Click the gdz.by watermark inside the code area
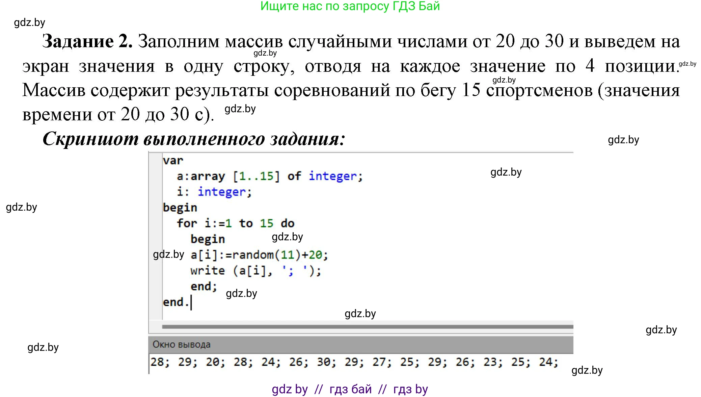This screenshot has width=701, height=397. [287, 237]
